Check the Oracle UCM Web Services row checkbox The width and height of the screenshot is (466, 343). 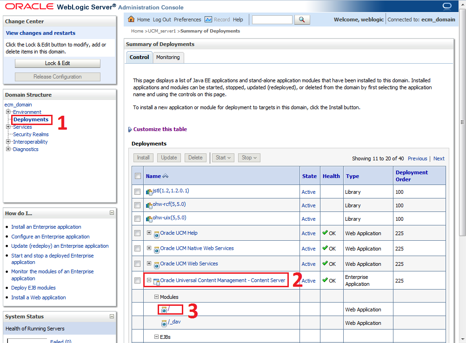pyautogui.click(x=137, y=264)
